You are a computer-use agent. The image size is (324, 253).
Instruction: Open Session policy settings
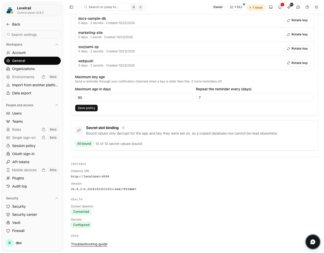32,146
